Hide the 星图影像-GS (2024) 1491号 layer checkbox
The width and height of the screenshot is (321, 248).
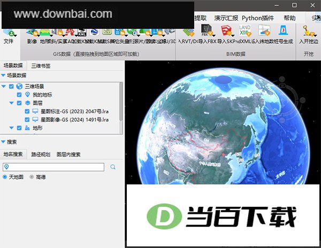pyautogui.click(x=27, y=119)
